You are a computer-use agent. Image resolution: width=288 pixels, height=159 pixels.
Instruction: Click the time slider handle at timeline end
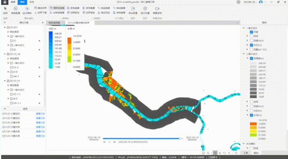180,139
